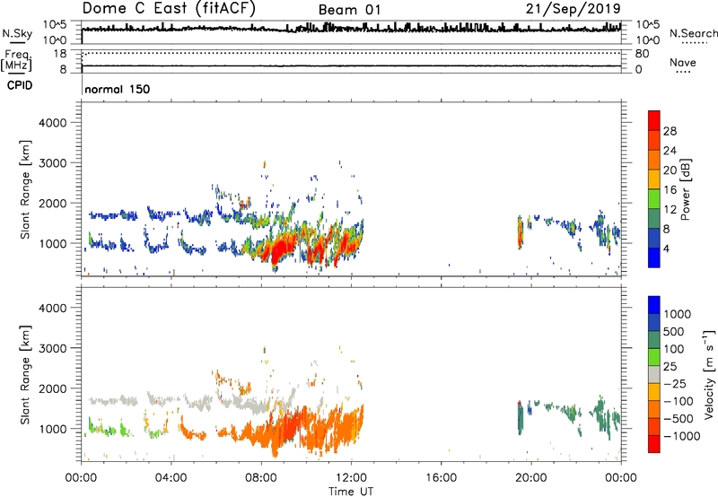This screenshot has height=497, width=718.
Task: Click the N.Sky noise trace line
Action: [351, 29]
